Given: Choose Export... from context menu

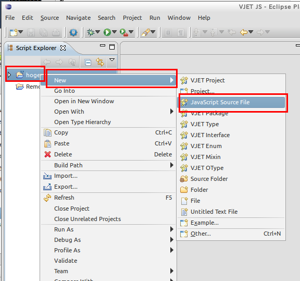Looking at the screenshot, I should click(108, 187).
